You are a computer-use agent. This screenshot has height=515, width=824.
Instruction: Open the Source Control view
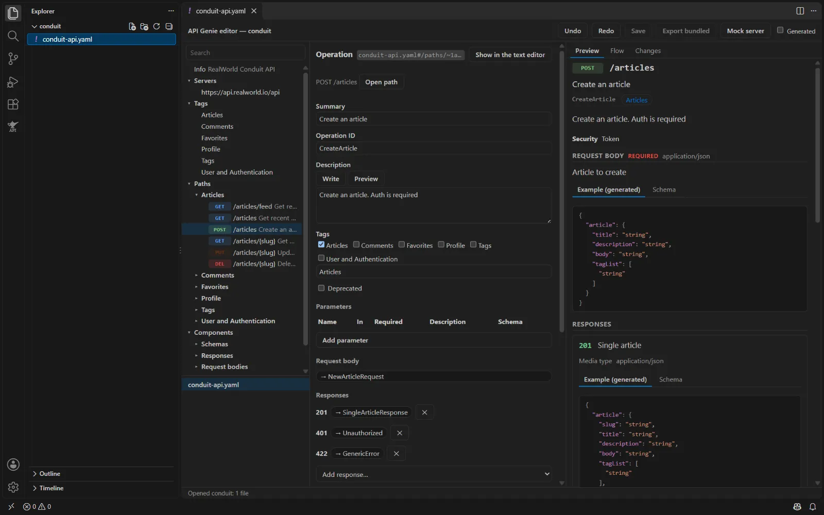coord(13,59)
